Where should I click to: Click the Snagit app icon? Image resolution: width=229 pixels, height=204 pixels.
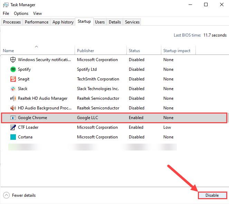tap(13, 79)
